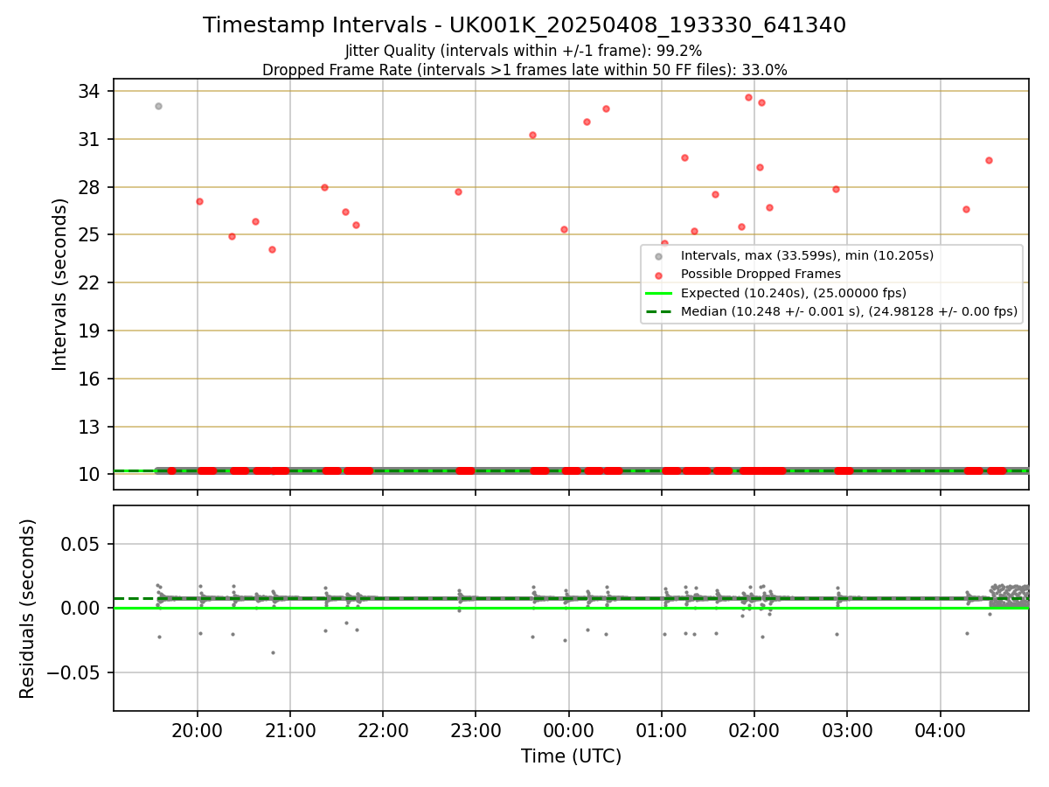Click the 20:00 time tick label
This screenshot has width=1049, height=787.
[x=198, y=731]
